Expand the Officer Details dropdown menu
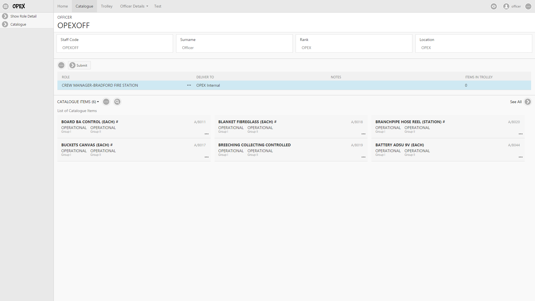535x301 pixels. point(134,6)
